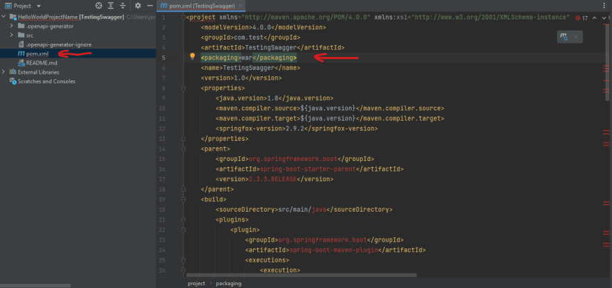This screenshot has height=288, width=612.
Task: Click the Maven icon beside pom.xml in tree
Action: pyautogui.click(x=21, y=53)
